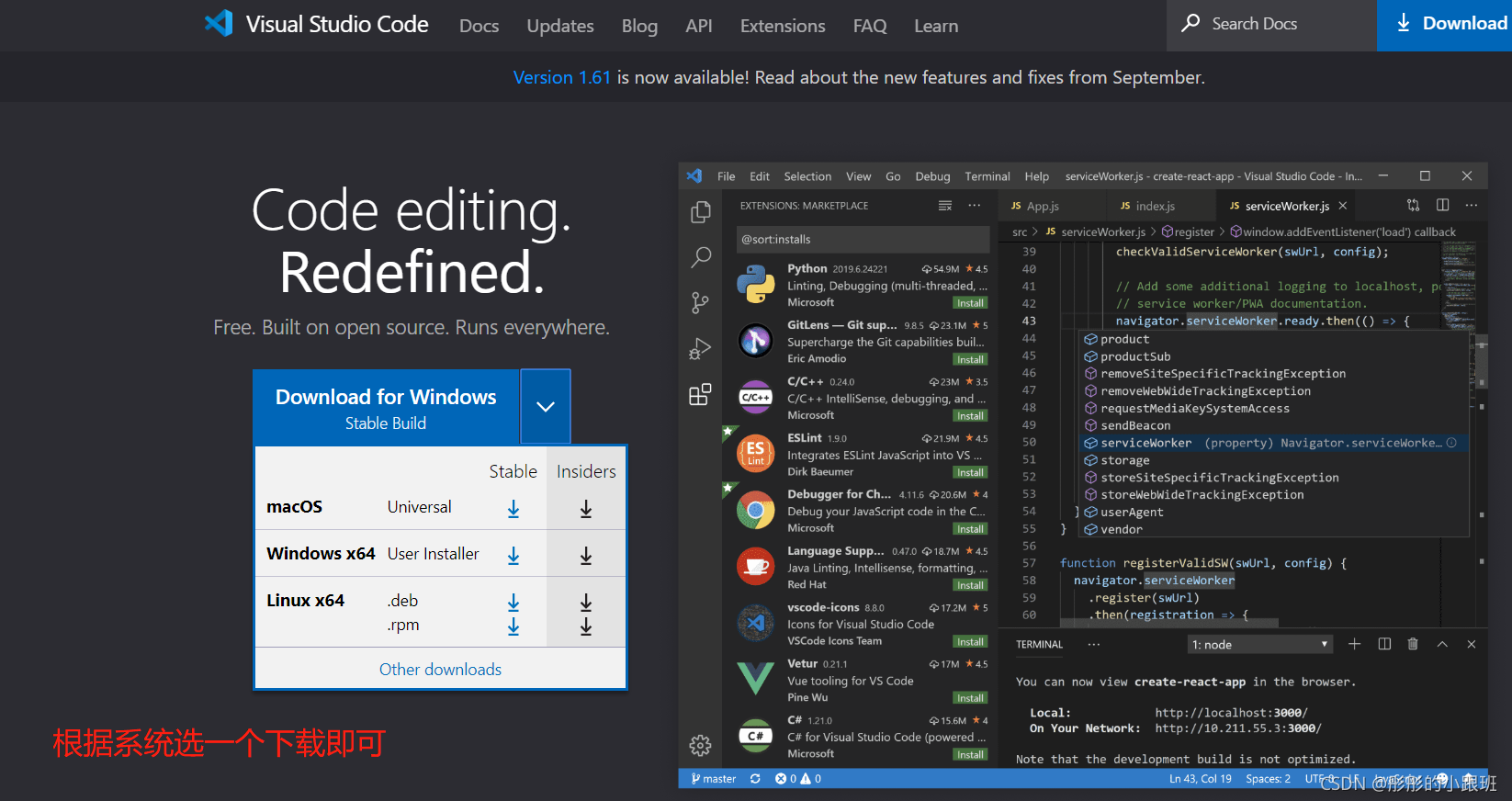1512x801 pixels.
Task: Open the Blog page in top navigation
Action: click(x=639, y=26)
